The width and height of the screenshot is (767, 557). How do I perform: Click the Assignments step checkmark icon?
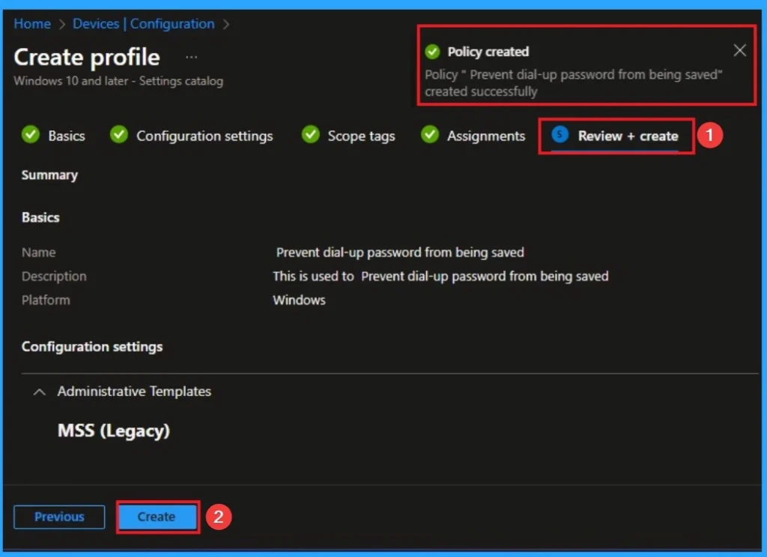(430, 136)
